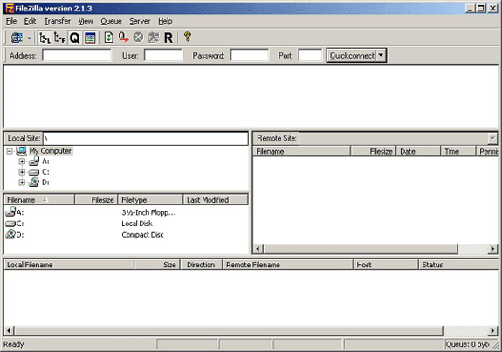Screen dimensions: 502x352
Task: Expand the C: drive tree node
Action: 22,172
